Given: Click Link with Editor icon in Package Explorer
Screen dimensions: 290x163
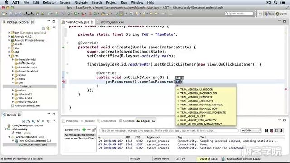Looking at the screenshot, I should click(x=48, y=28).
